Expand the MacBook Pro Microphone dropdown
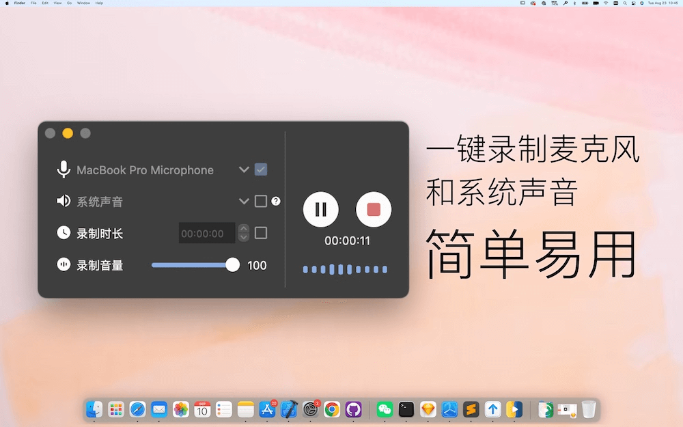This screenshot has width=683, height=427. coord(244,169)
